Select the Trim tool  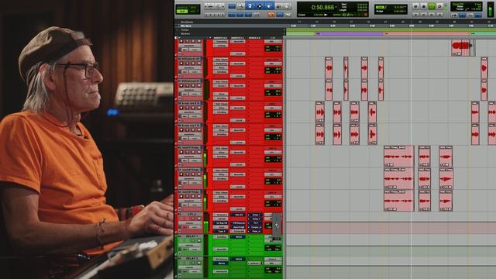pyautogui.click(x=250, y=6)
